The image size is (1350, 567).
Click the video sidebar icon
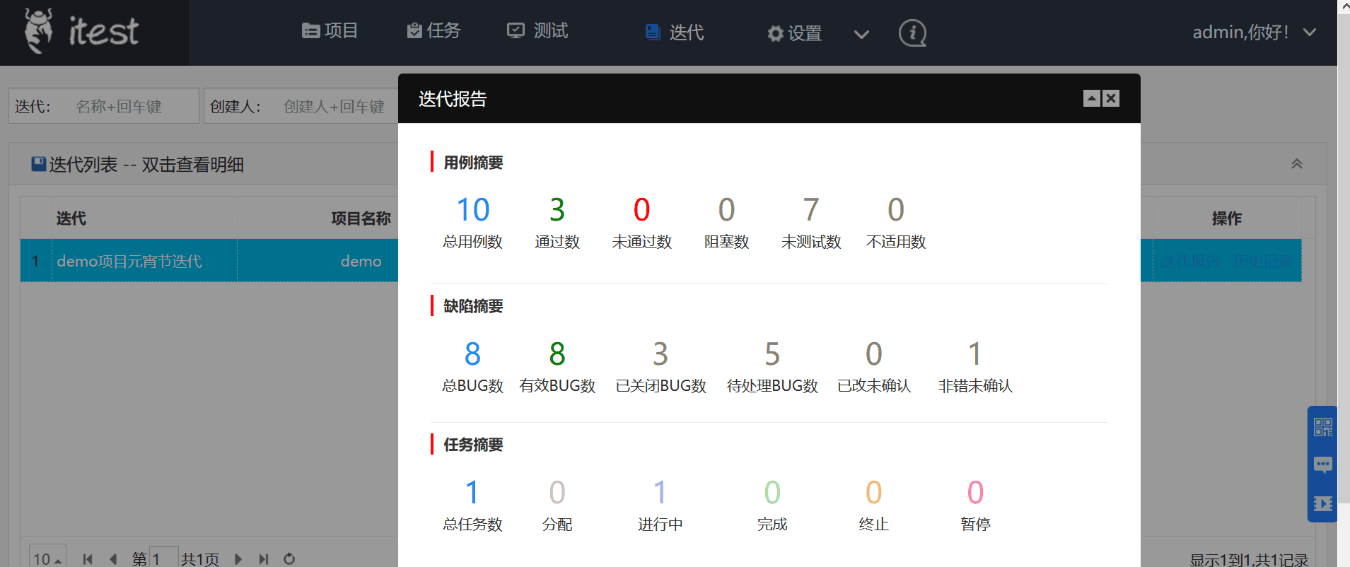click(1323, 503)
